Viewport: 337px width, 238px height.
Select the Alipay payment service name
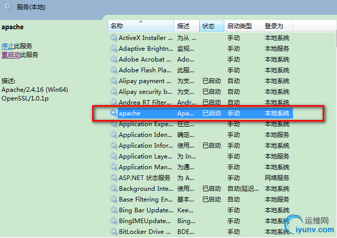[145, 81]
